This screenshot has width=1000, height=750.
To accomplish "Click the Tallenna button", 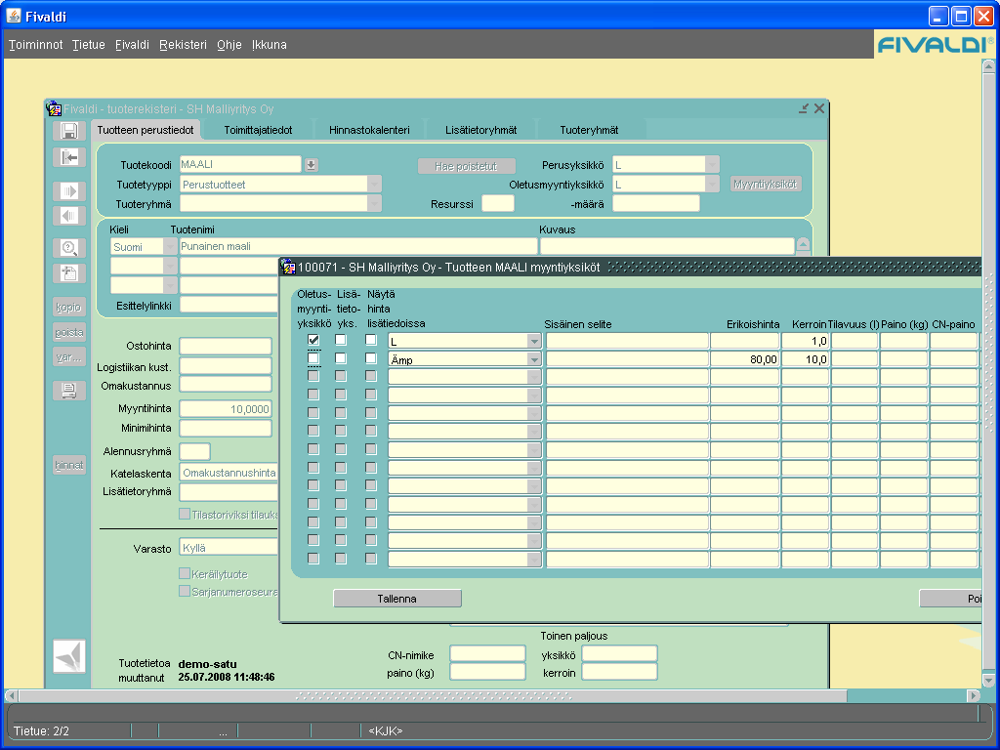I will [397, 599].
